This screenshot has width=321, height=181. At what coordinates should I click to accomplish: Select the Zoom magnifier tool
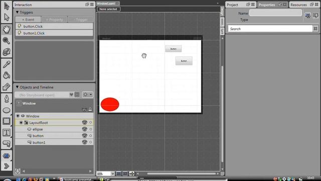coord(7,41)
